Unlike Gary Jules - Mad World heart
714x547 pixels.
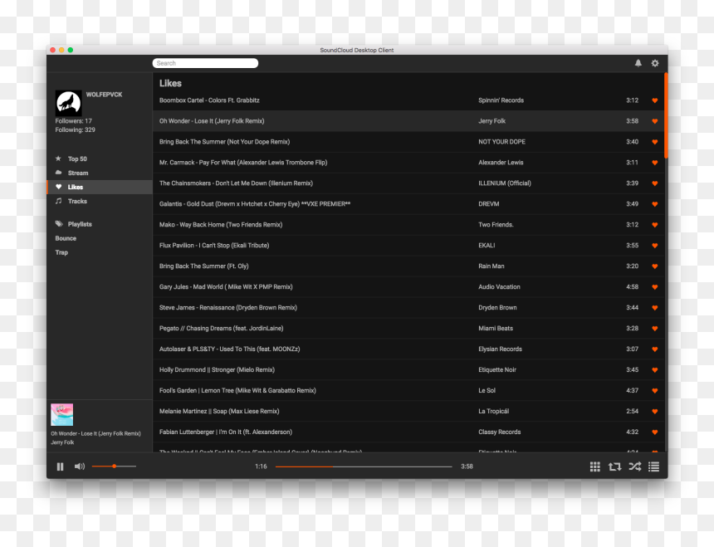pyautogui.click(x=655, y=287)
